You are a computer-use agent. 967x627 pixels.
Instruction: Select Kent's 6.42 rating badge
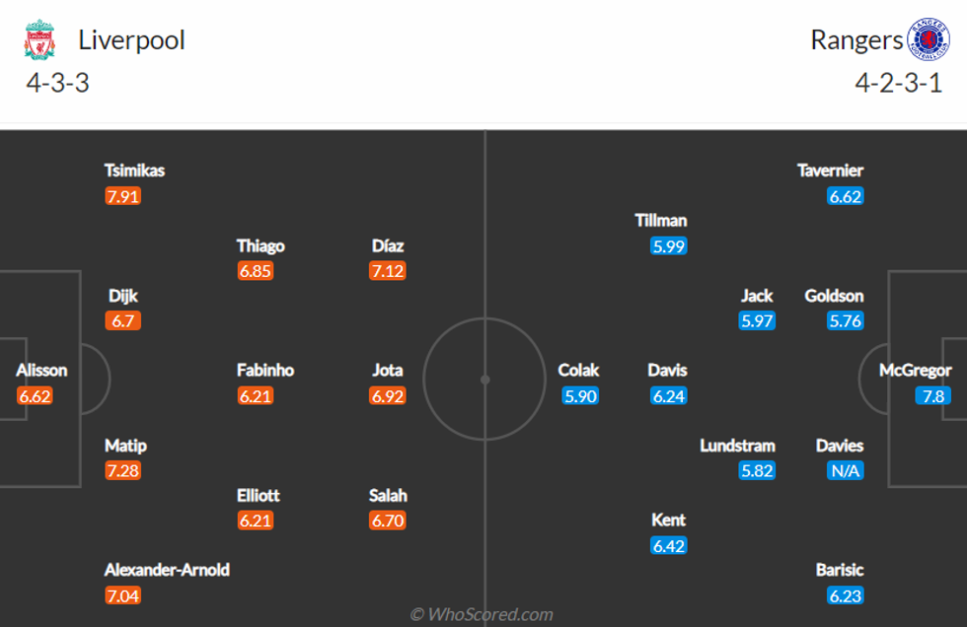(x=669, y=546)
